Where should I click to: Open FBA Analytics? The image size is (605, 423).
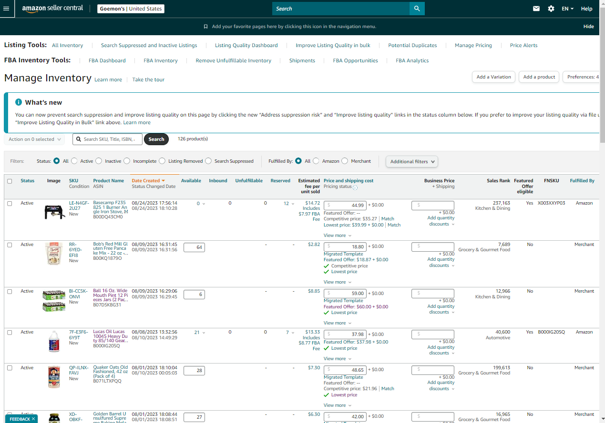click(x=412, y=60)
